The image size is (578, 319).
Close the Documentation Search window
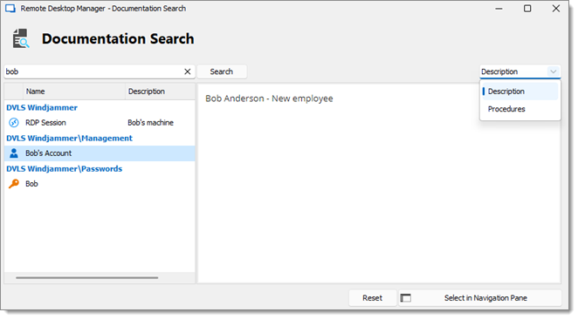coord(556,9)
